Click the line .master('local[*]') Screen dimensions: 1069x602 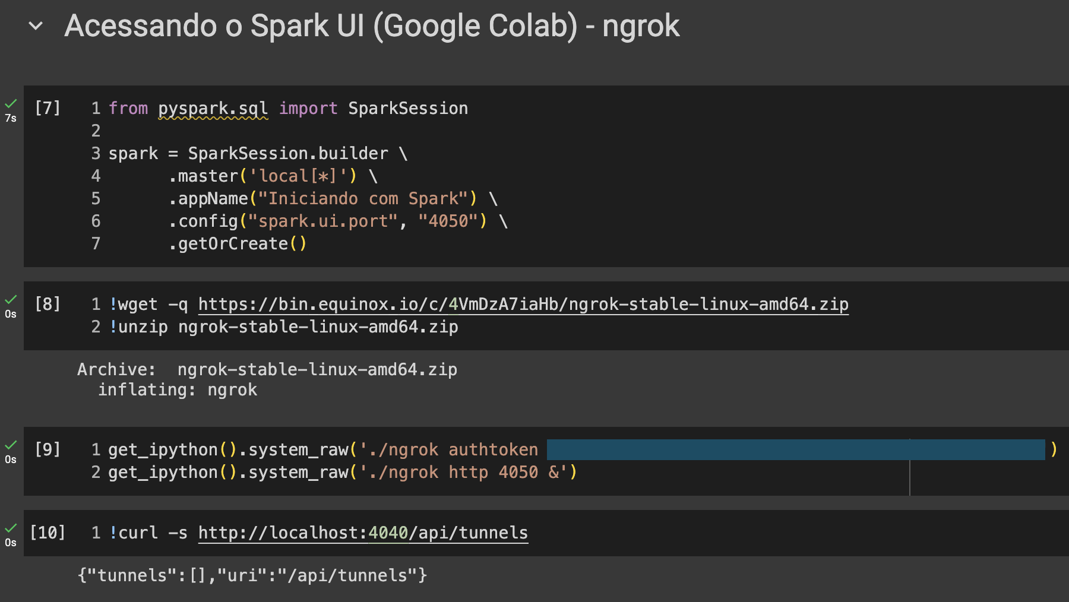point(273,176)
